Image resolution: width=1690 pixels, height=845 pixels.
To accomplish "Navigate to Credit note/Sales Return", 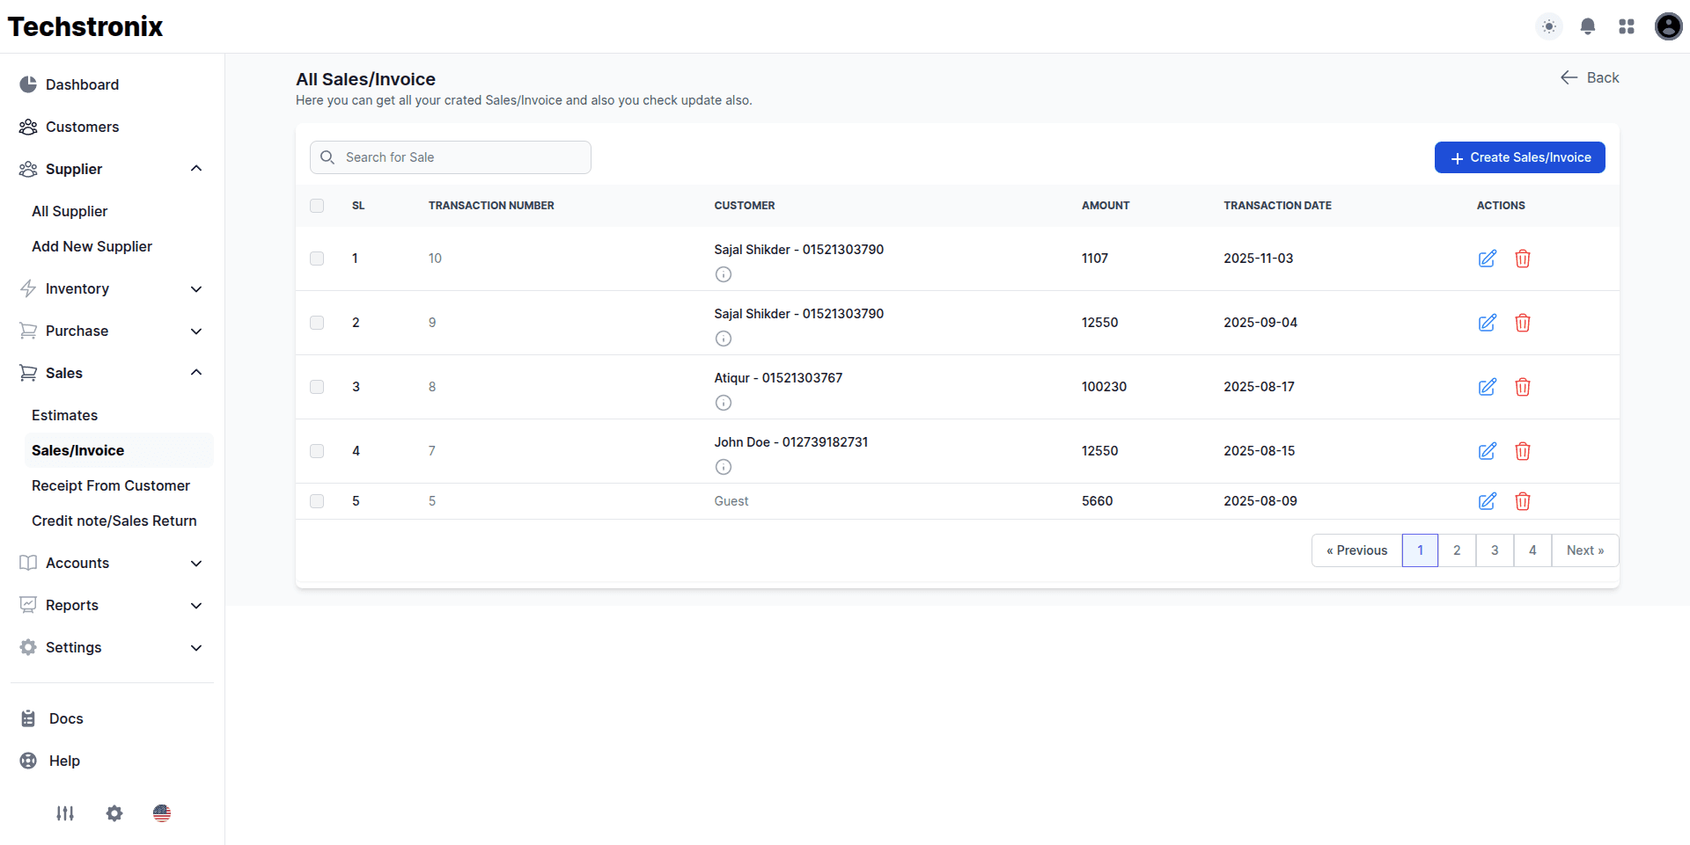I will tap(114, 521).
